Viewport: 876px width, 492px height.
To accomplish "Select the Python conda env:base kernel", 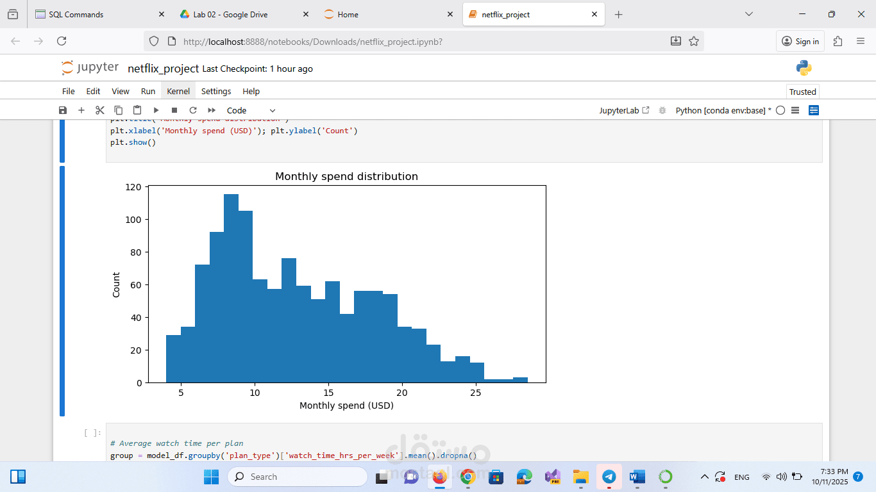I will click(723, 110).
